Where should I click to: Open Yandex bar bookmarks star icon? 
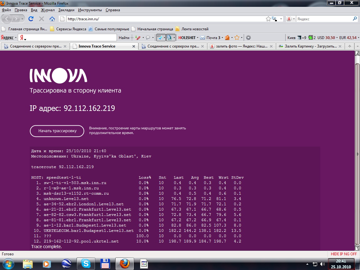[237, 37]
